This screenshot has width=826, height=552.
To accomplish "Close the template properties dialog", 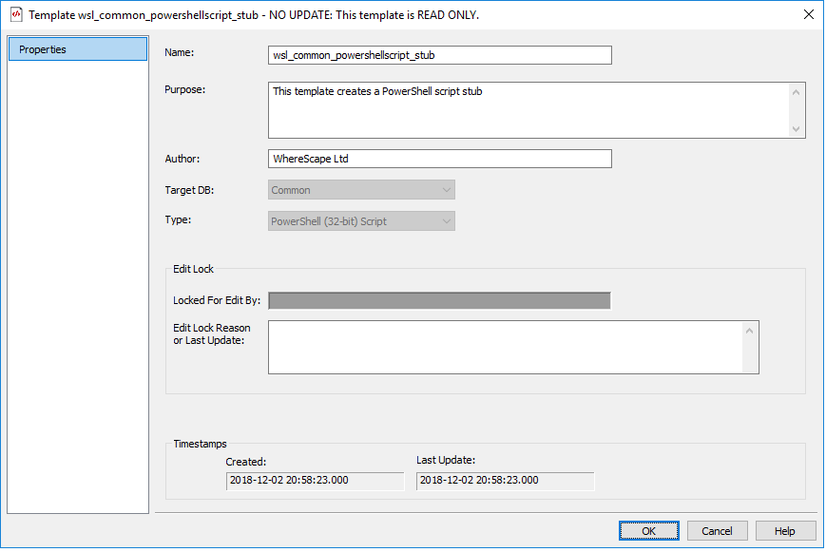I will point(808,15).
